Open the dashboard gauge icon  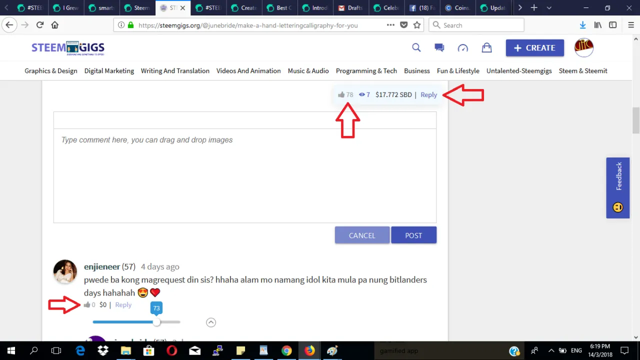(x=463, y=47)
